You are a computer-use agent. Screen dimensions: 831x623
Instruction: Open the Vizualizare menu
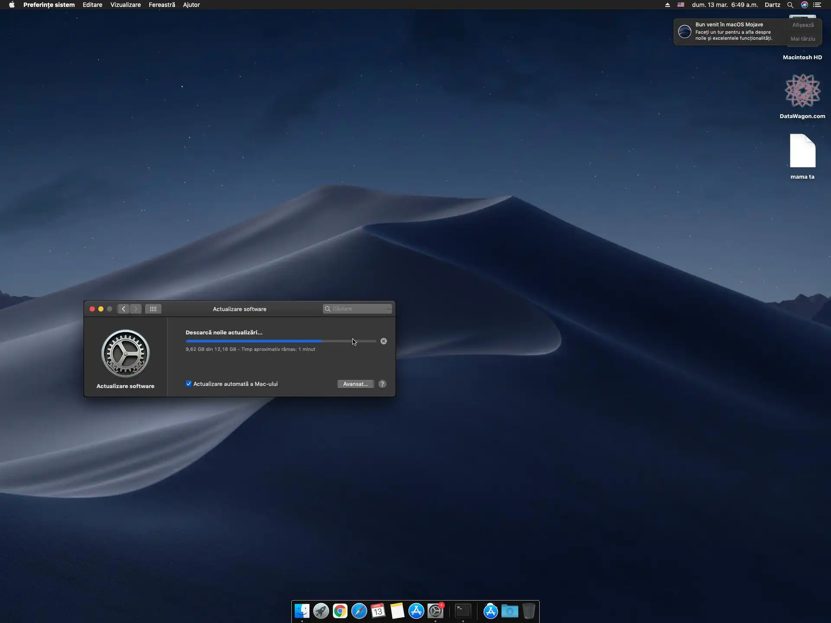[126, 5]
